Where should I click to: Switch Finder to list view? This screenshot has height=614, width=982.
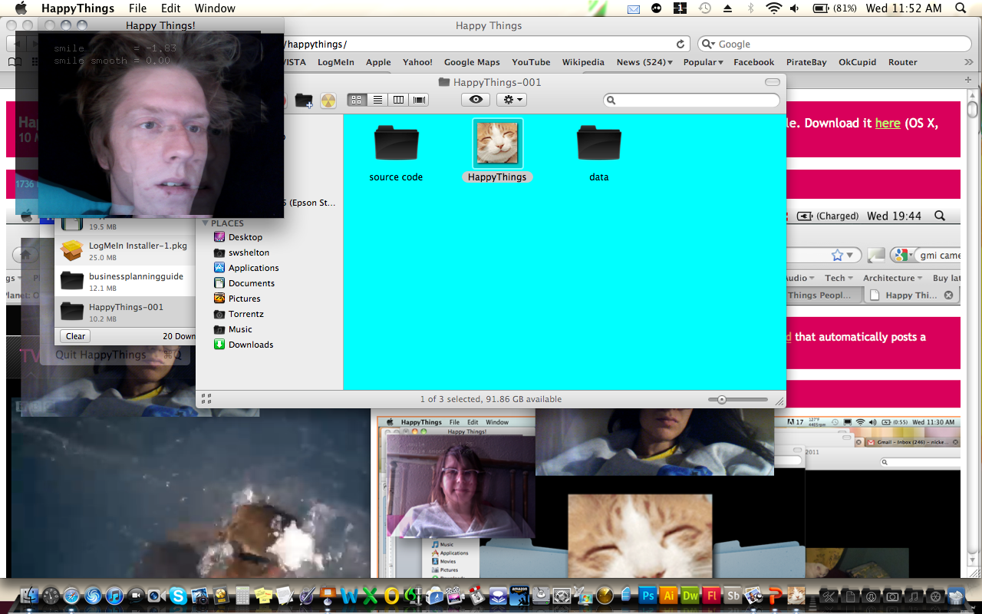point(377,100)
